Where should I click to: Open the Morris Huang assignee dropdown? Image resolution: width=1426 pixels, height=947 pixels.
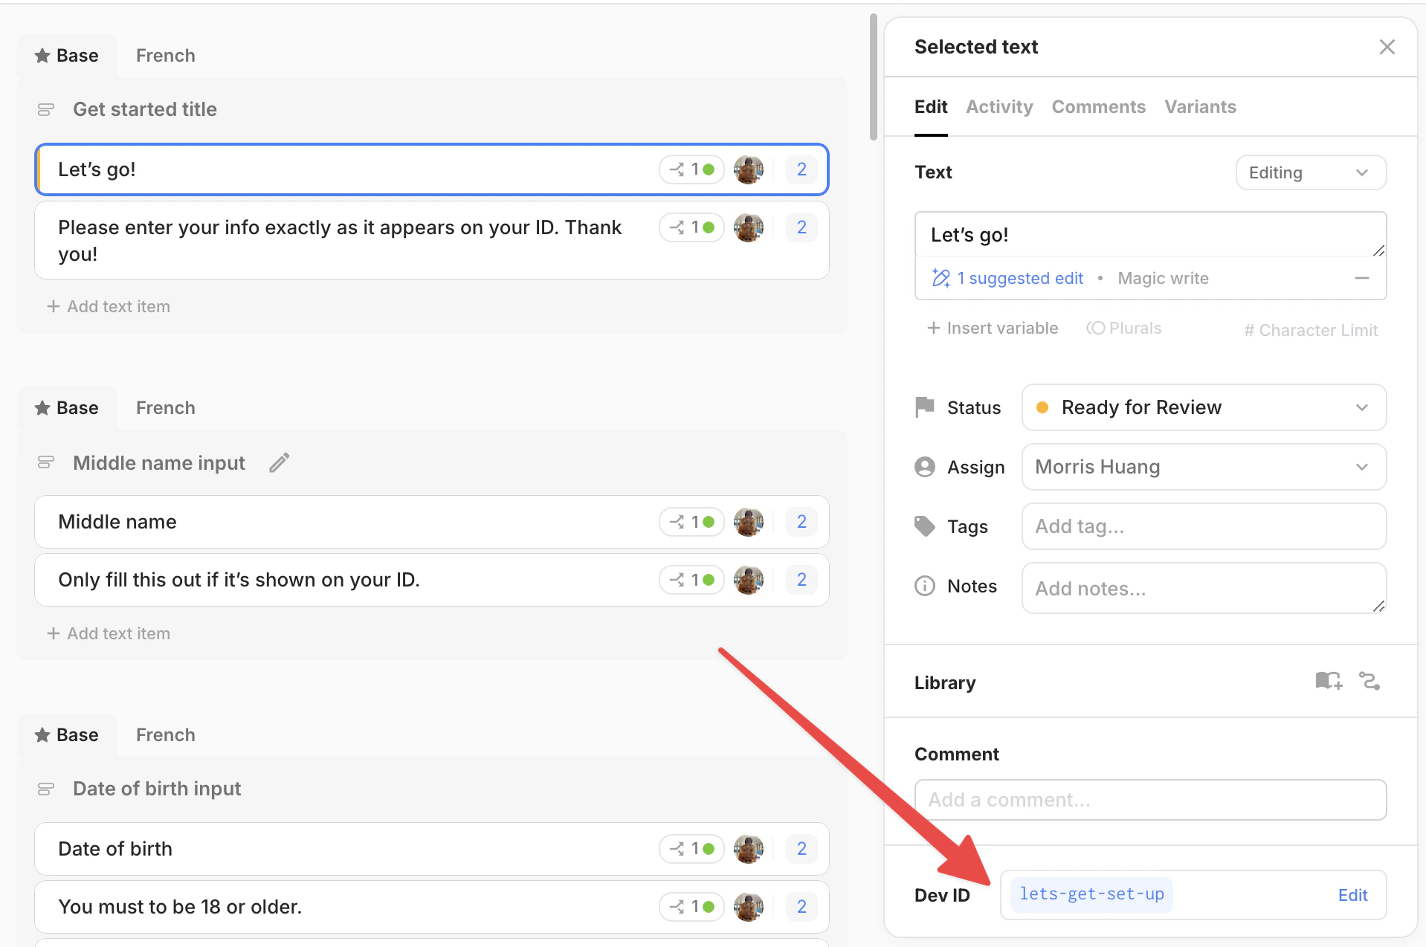pyautogui.click(x=1204, y=467)
